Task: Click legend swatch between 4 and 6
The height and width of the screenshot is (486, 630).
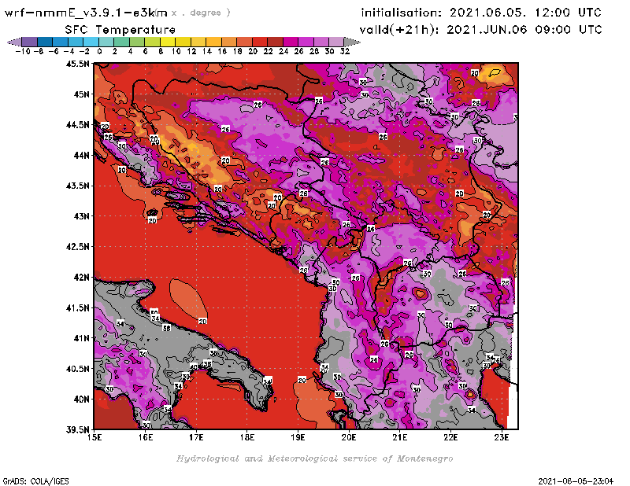Action: click(137, 42)
